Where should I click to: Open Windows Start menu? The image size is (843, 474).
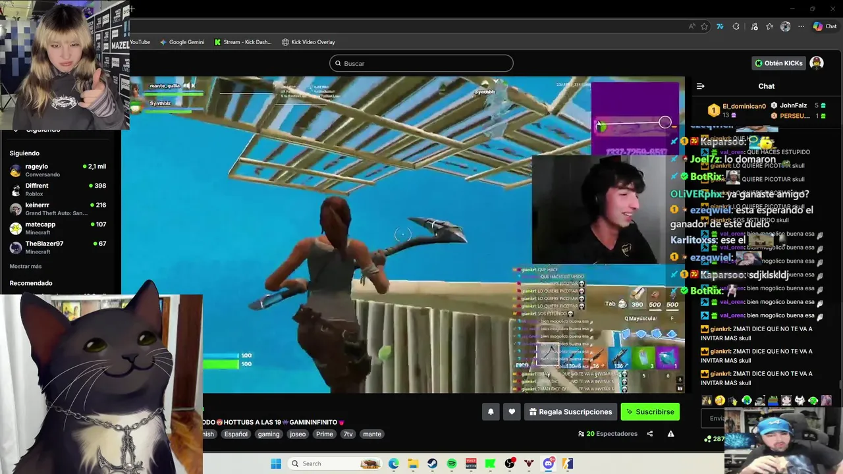click(276, 463)
